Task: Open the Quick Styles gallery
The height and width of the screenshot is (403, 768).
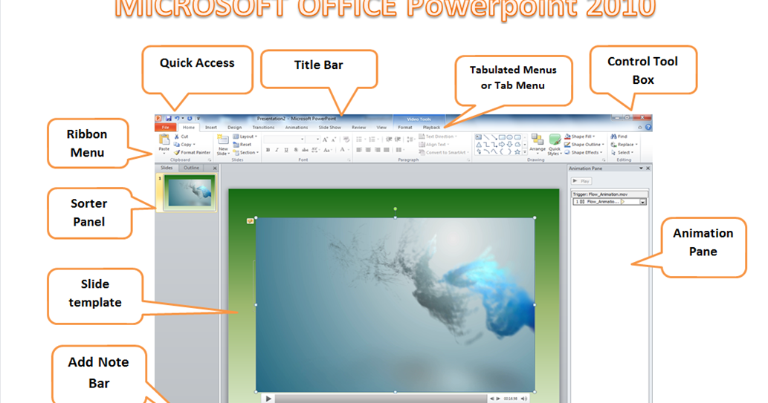Action: tap(555, 144)
